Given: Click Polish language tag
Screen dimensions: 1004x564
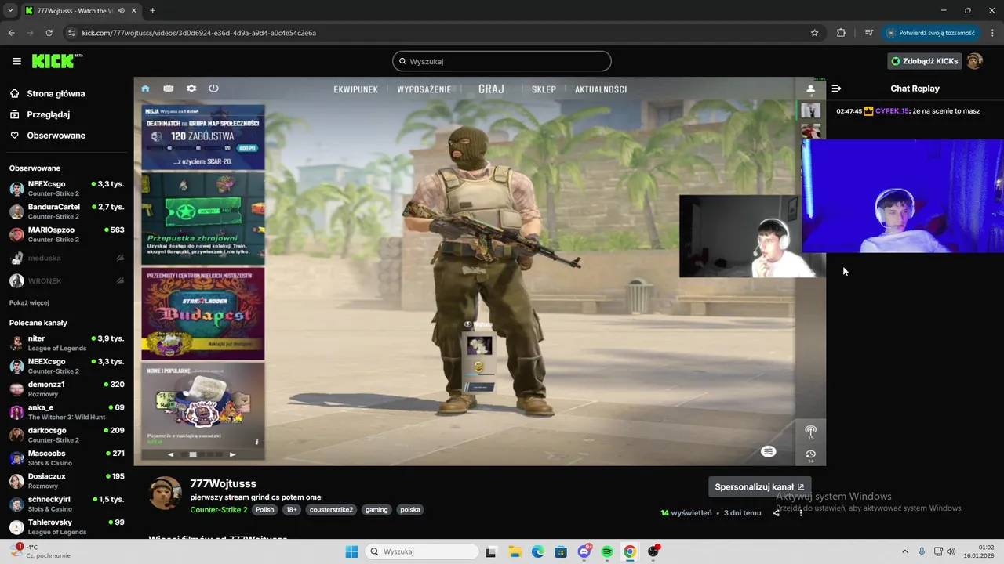Looking at the screenshot, I should pos(265,509).
